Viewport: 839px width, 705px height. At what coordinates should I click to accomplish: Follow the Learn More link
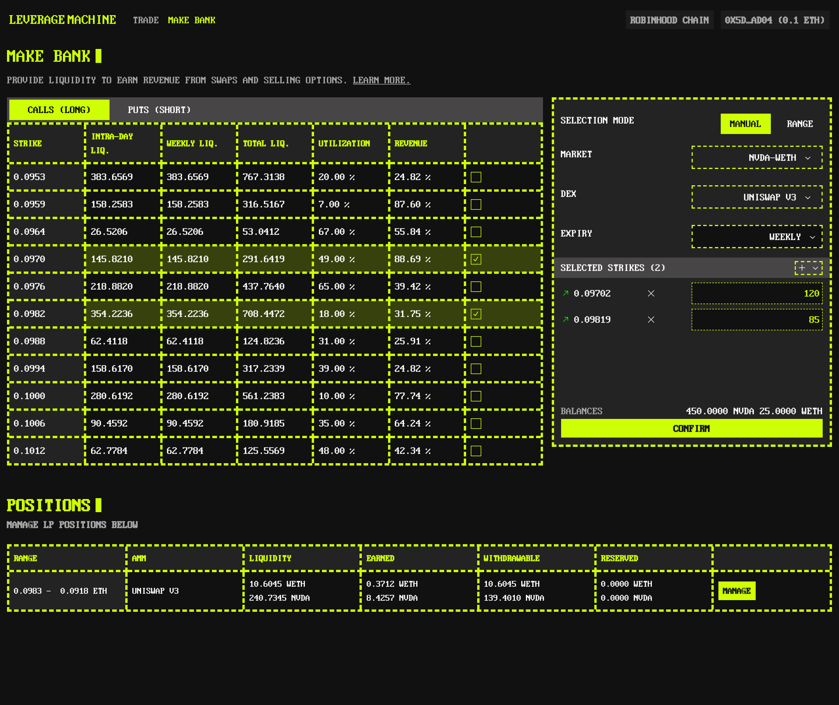point(381,80)
